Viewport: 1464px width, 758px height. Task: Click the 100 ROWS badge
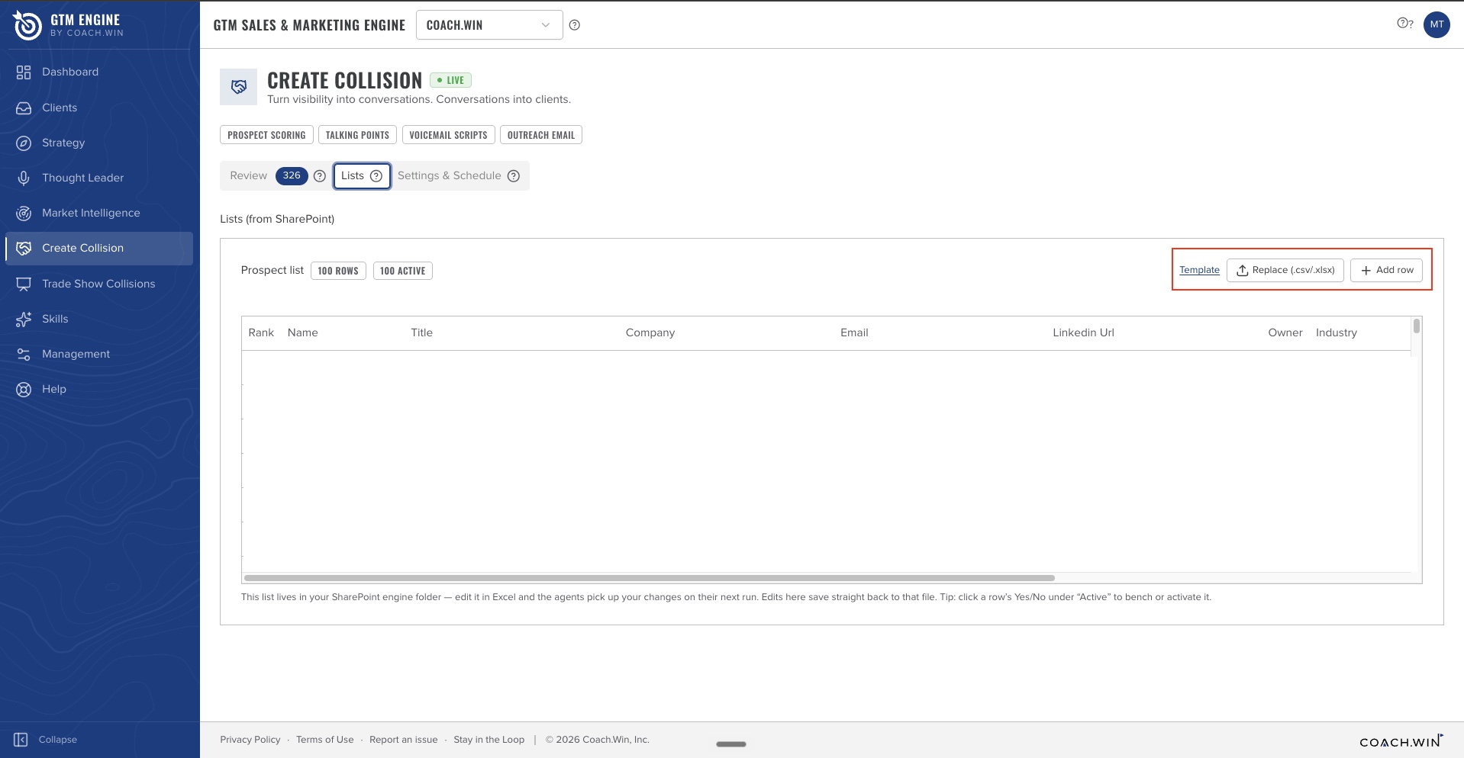338,271
